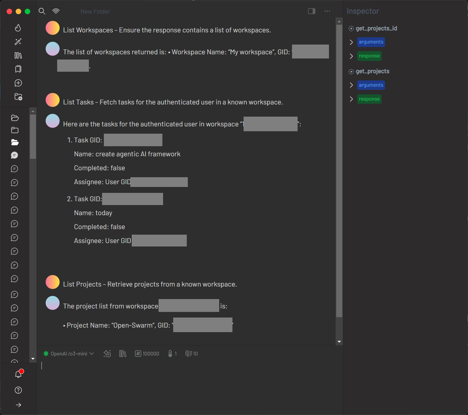Screen dimensions: 468x415
Task: Expand response under get_projects
Action: tap(351, 99)
